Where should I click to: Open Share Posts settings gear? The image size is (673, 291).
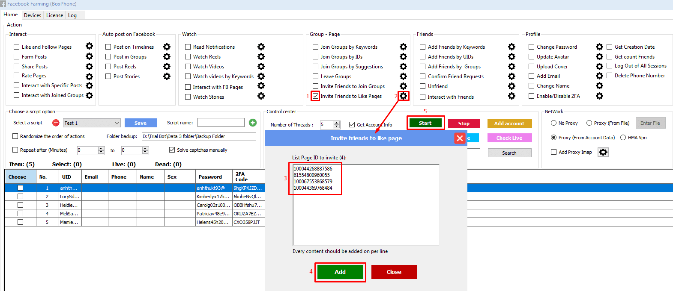(x=89, y=66)
